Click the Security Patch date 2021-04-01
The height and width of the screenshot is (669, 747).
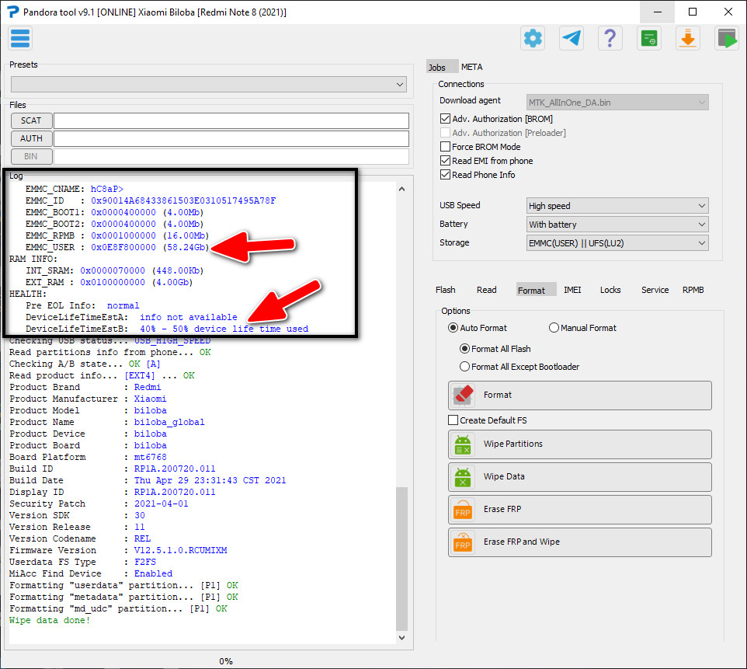coord(161,503)
